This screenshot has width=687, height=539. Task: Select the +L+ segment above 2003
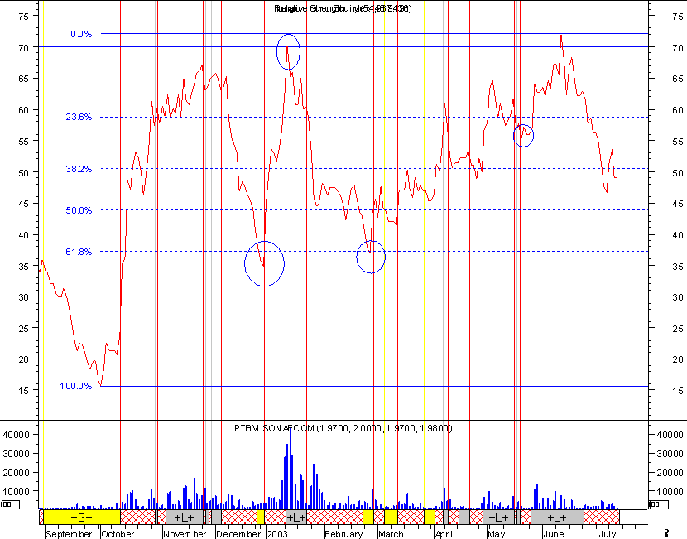296,517
